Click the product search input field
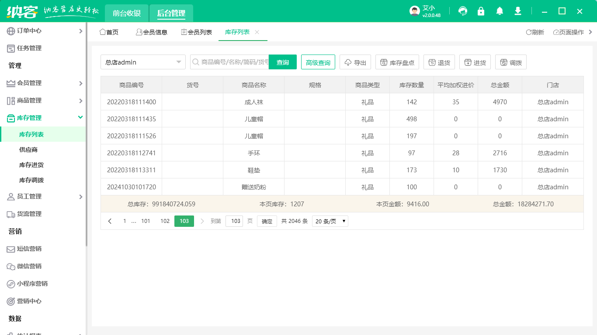597x335 pixels. click(x=234, y=62)
